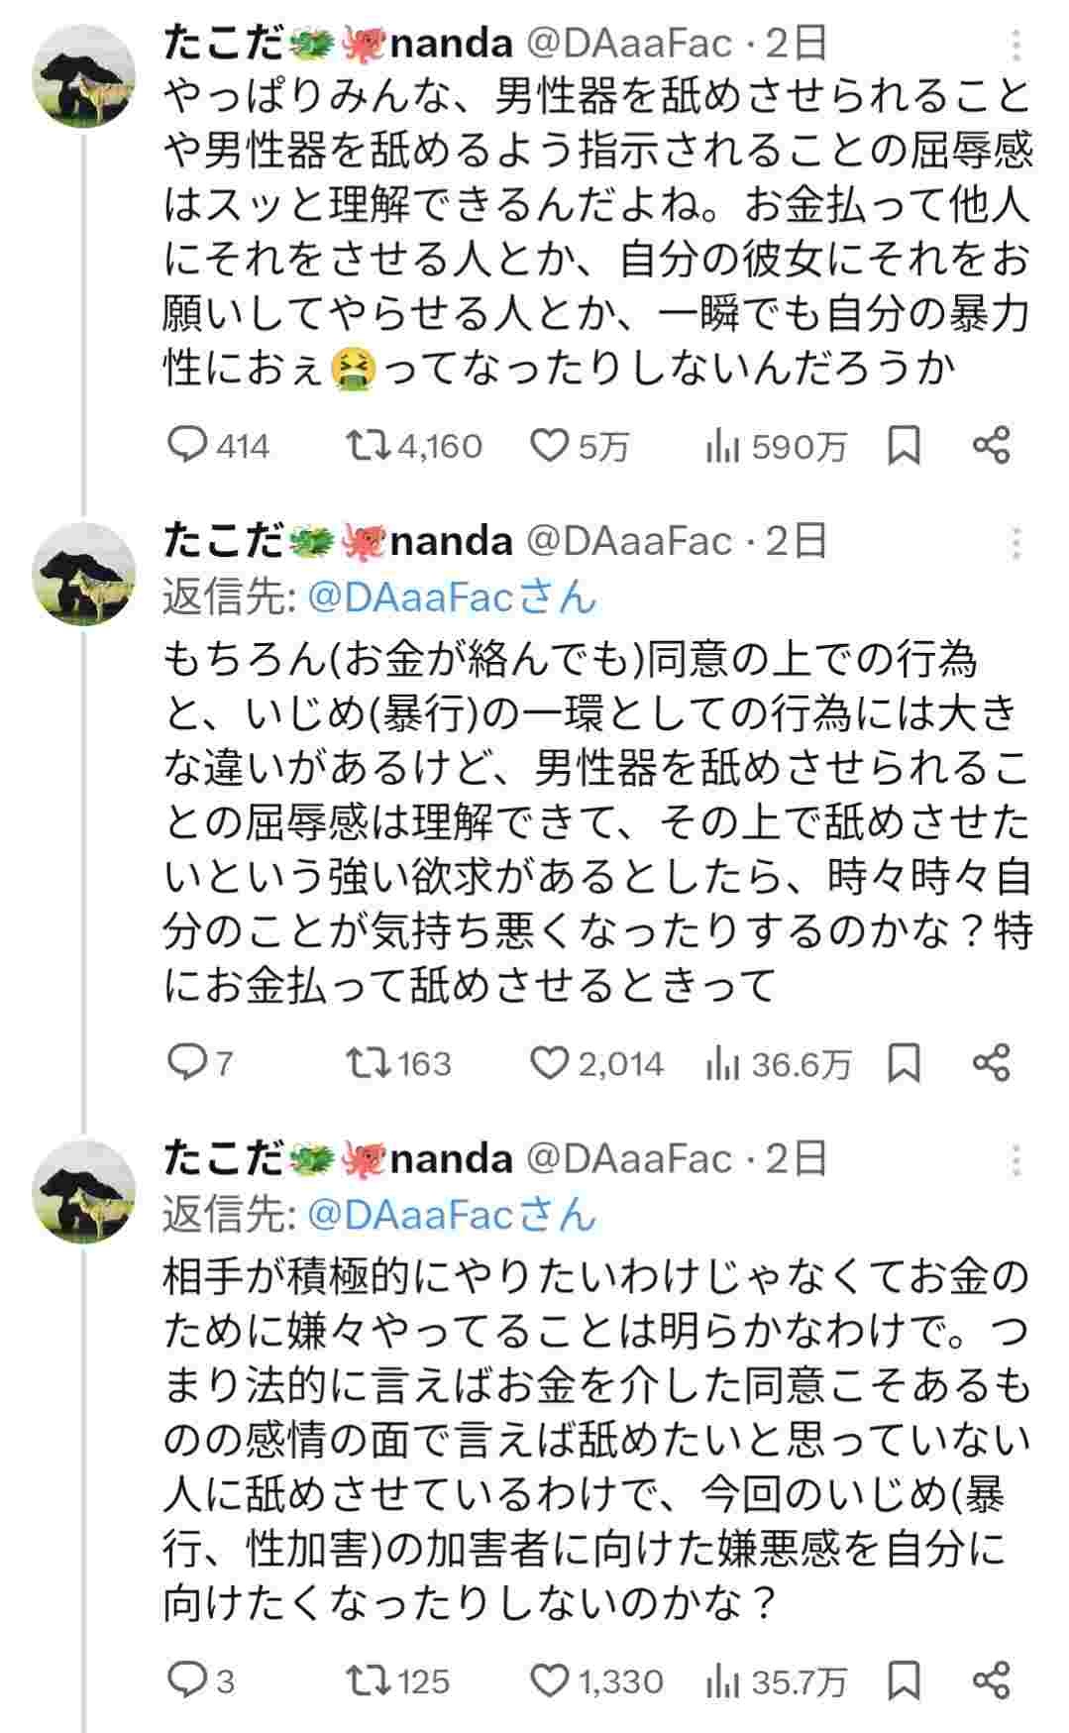
Task: Like the second tweet with 2,014 likes
Action: click(x=549, y=1063)
